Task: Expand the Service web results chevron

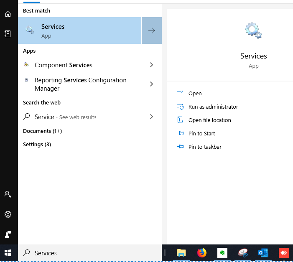Action: click(151, 117)
